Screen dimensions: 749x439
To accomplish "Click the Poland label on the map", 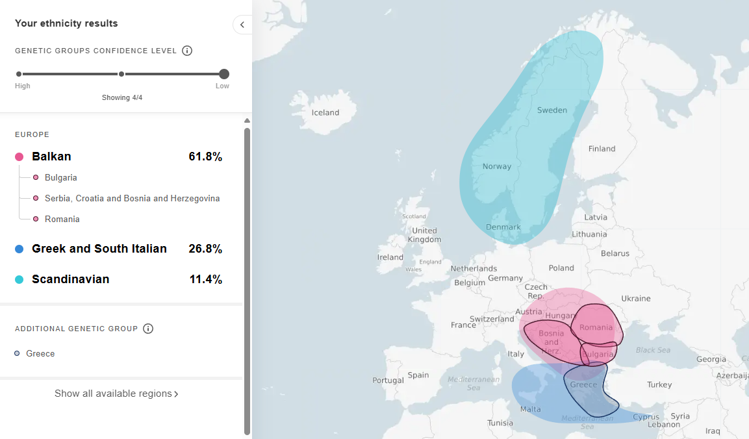I will [x=561, y=268].
